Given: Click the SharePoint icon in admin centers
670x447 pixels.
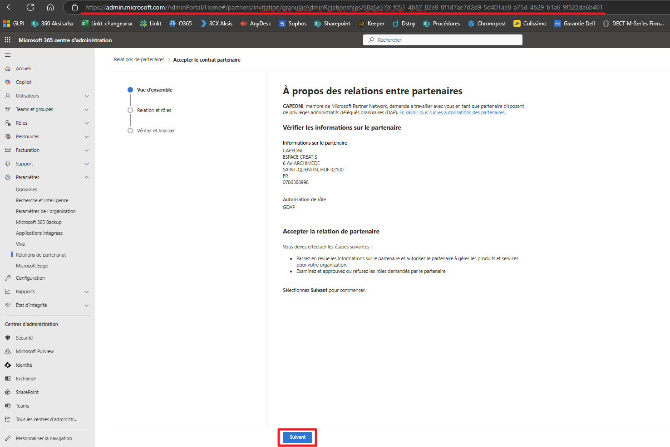Looking at the screenshot, I should point(8,392).
